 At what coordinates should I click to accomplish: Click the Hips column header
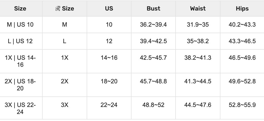pos(242,9)
